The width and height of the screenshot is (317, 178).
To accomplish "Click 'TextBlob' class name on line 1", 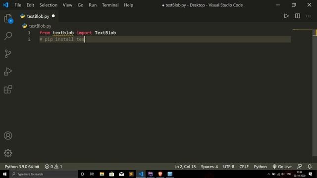I will pos(106,33).
